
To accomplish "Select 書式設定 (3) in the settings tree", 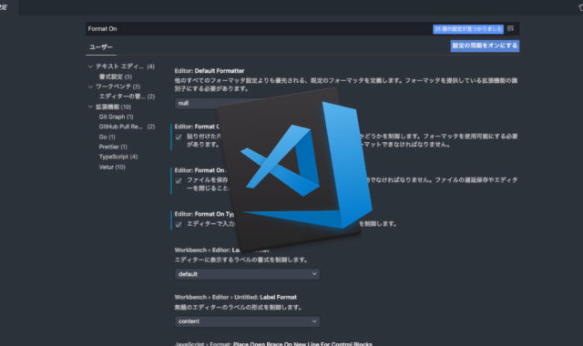I will coord(116,76).
